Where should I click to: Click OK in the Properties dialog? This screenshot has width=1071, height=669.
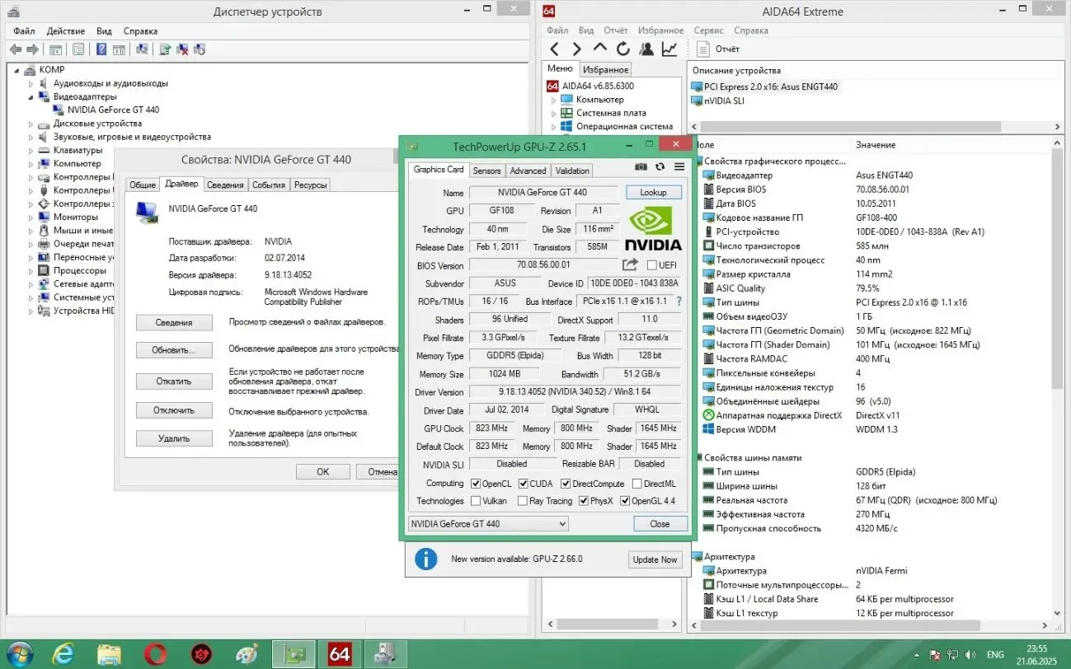tap(322, 472)
